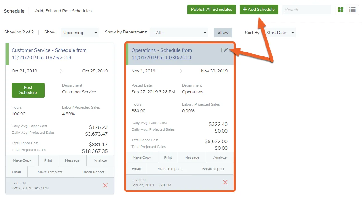Switch to grid card view
Viewport: 363px width, 201px height.
point(341,10)
